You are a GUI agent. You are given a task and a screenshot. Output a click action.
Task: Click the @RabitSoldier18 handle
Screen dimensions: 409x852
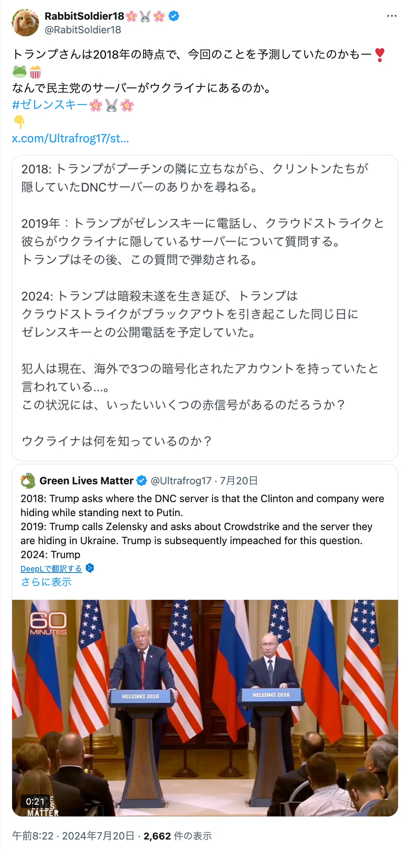click(x=83, y=30)
